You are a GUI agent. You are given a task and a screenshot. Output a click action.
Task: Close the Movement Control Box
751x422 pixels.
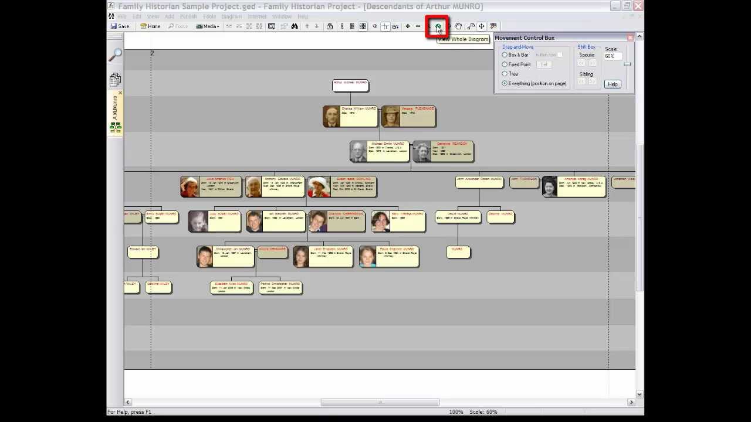point(630,38)
